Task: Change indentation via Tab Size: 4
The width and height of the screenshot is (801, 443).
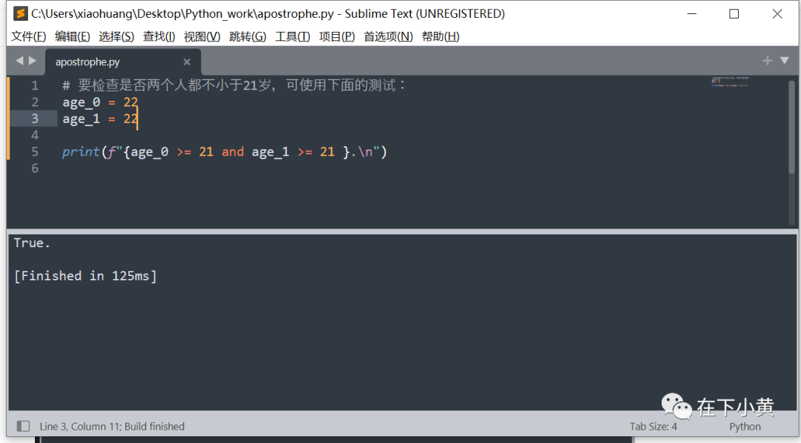Action: click(x=653, y=427)
